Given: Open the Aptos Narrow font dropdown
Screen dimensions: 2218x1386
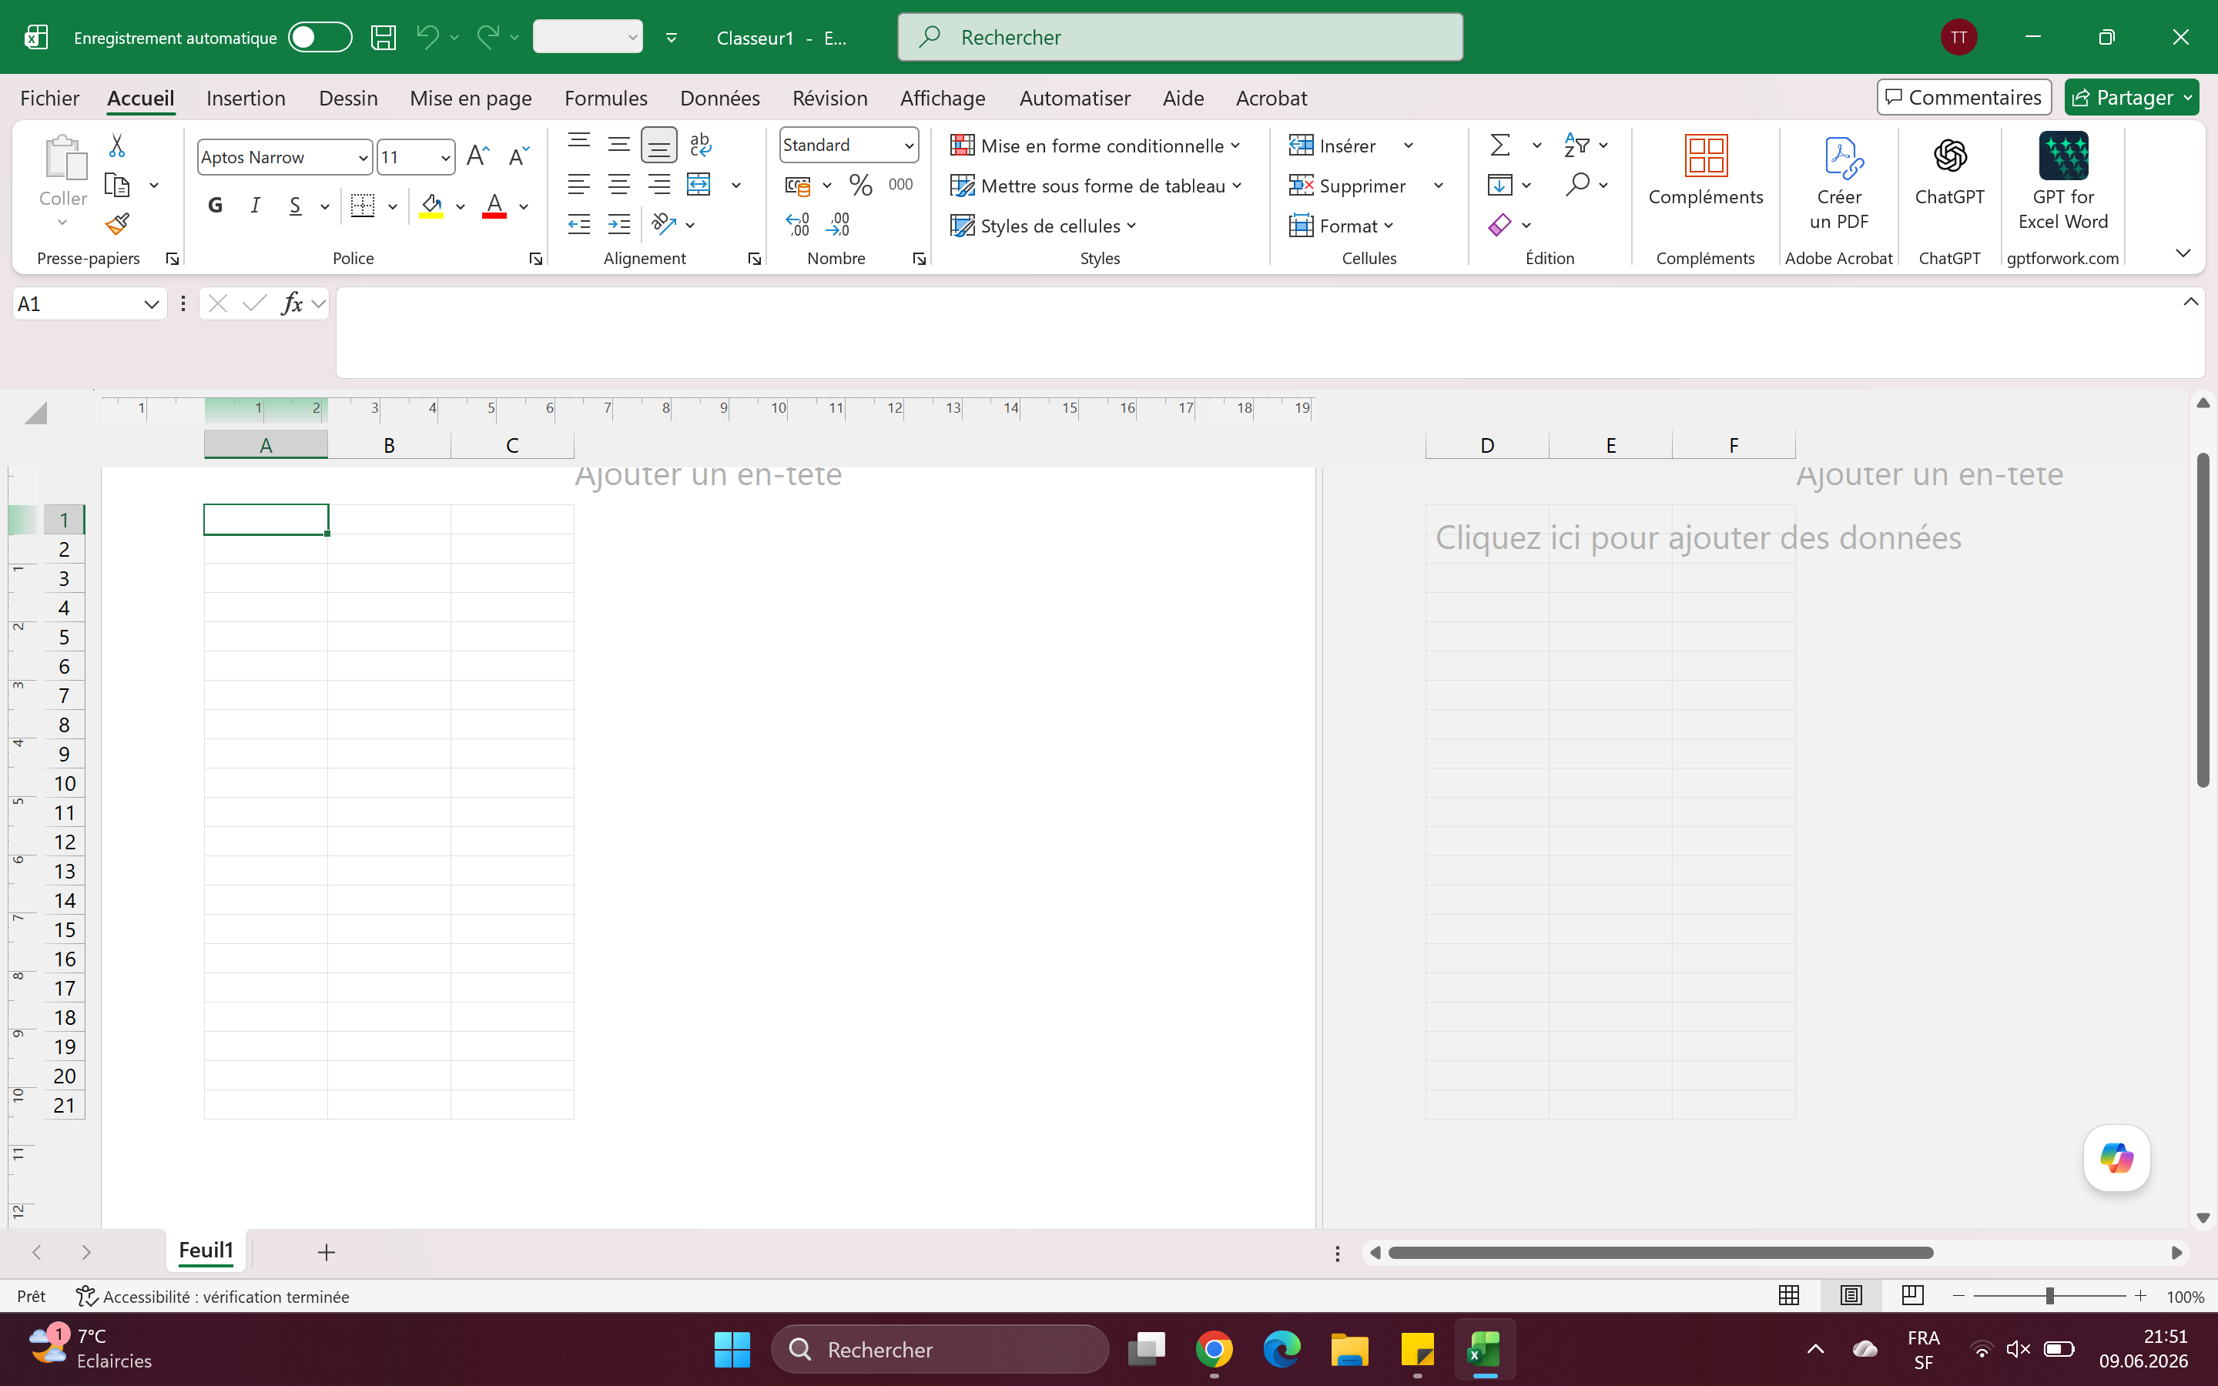Looking at the screenshot, I should 363,158.
